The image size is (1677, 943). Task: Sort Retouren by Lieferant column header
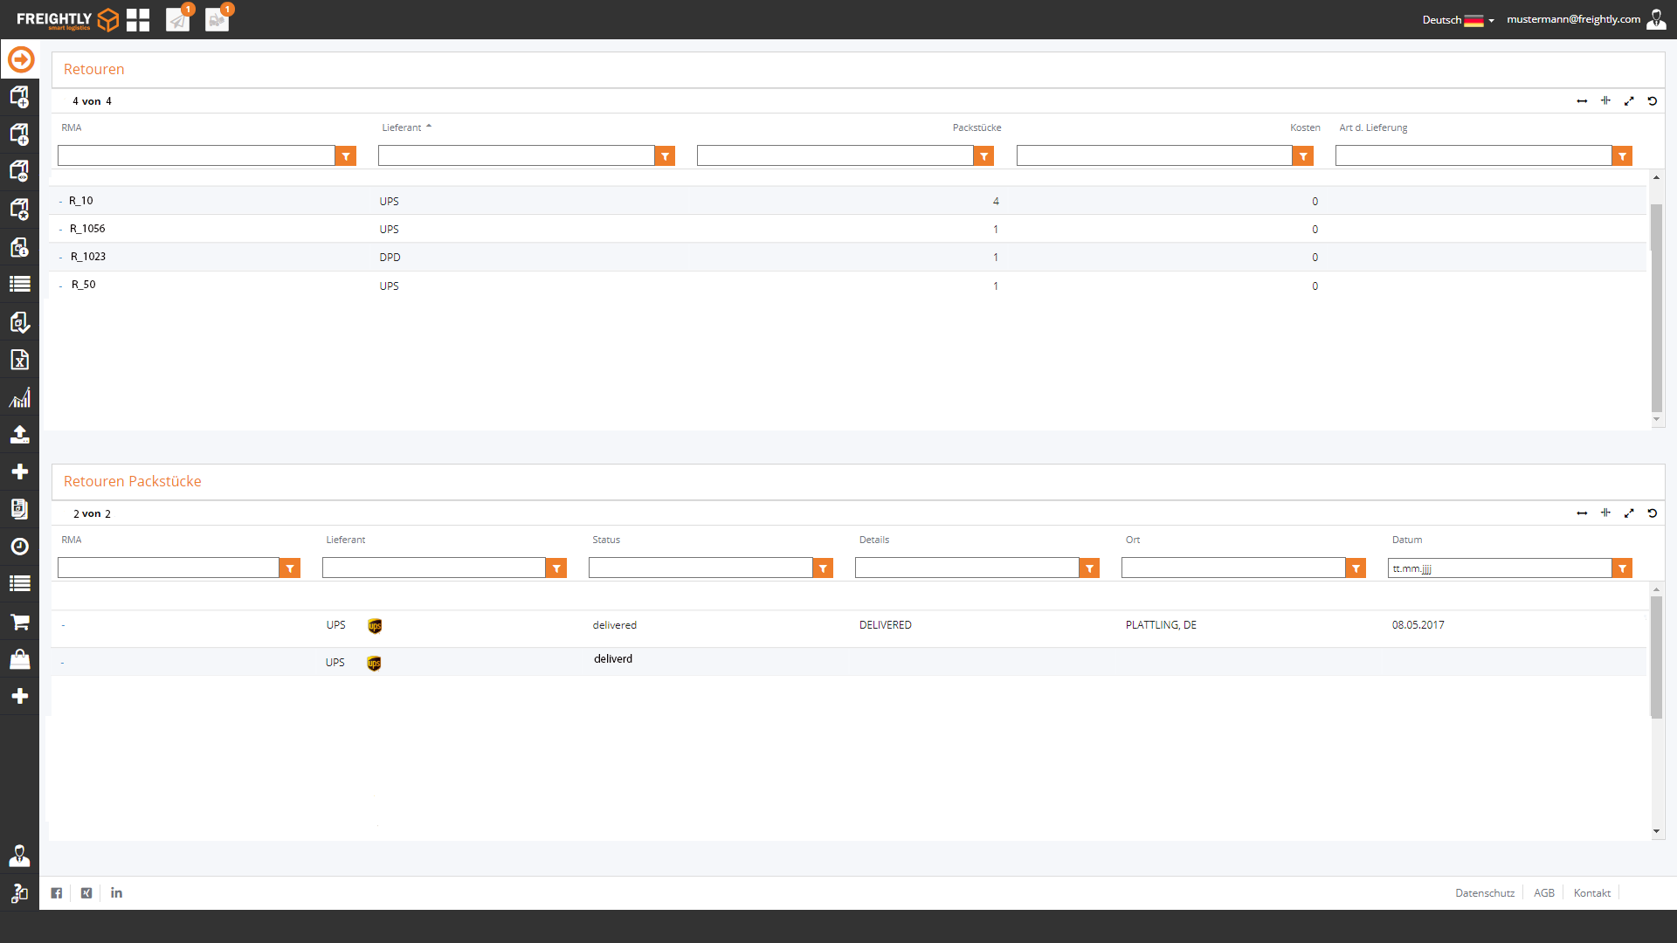(402, 127)
